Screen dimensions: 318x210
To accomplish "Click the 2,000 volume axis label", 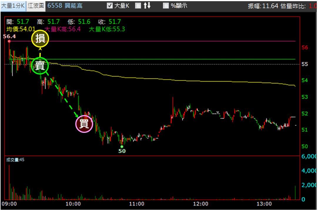I will click(309, 185).
